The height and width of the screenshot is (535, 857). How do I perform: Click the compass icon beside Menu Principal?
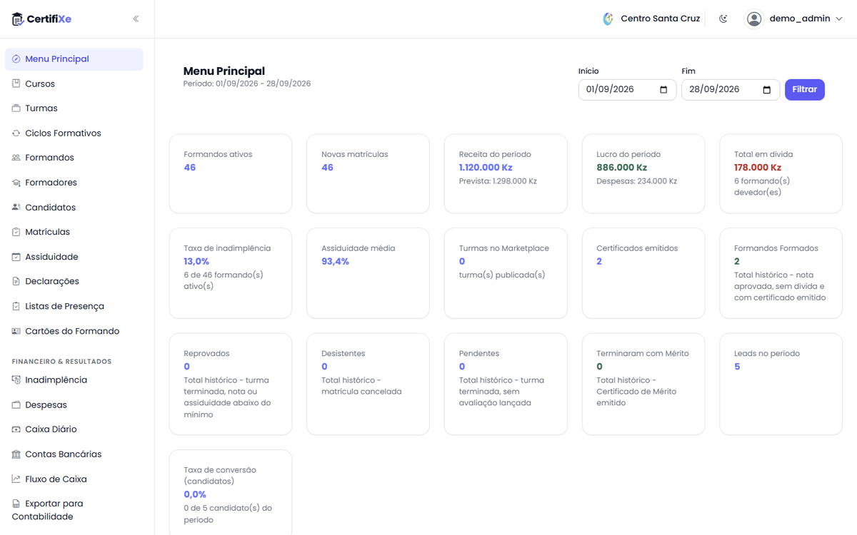point(16,59)
